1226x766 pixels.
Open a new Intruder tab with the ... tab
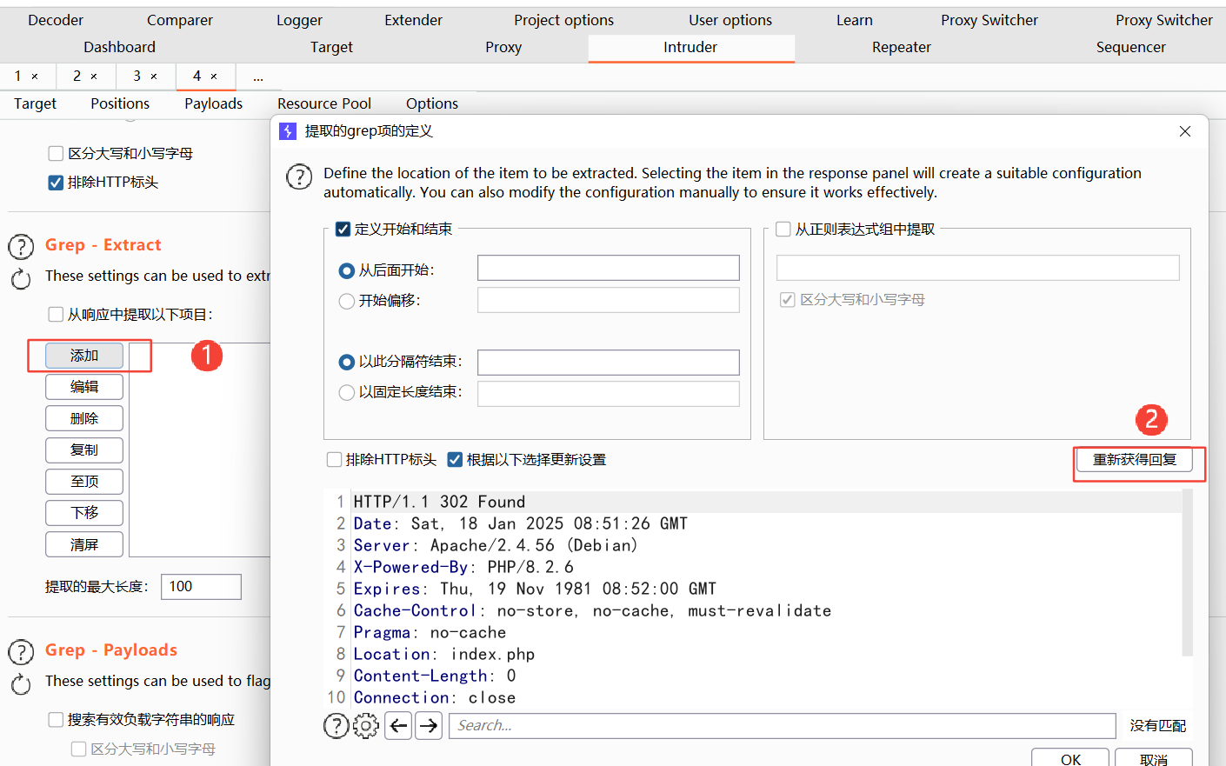258,77
